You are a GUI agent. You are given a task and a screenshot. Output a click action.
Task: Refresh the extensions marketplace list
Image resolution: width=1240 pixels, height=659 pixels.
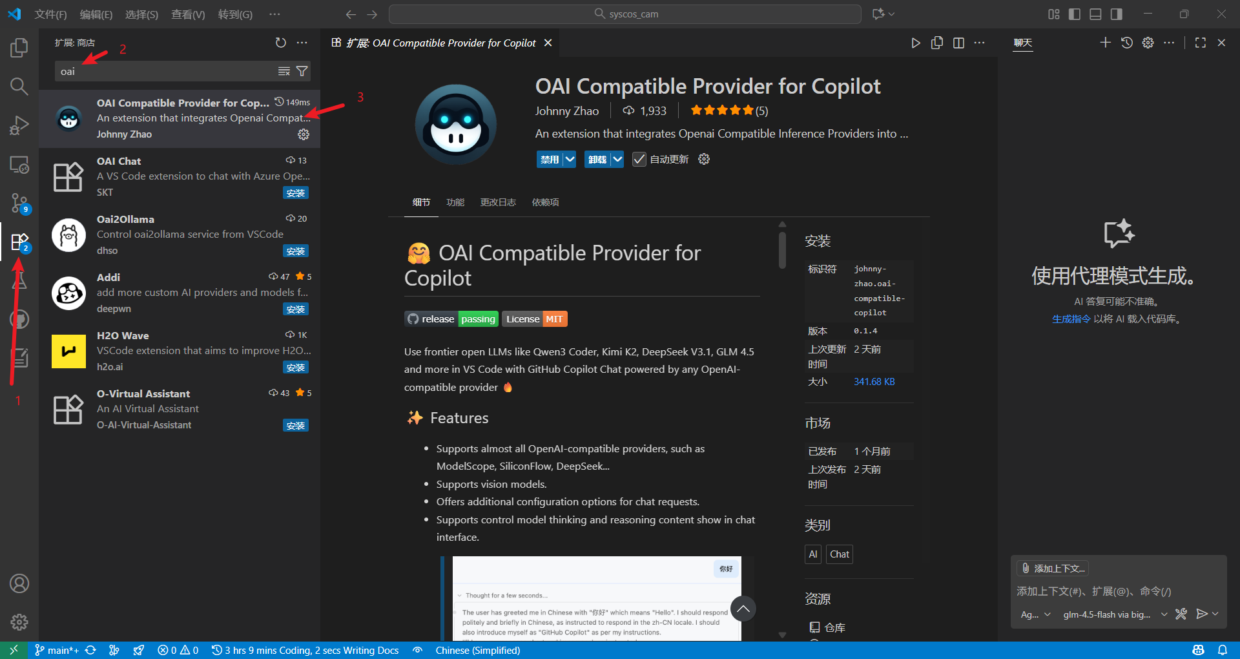pos(280,43)
